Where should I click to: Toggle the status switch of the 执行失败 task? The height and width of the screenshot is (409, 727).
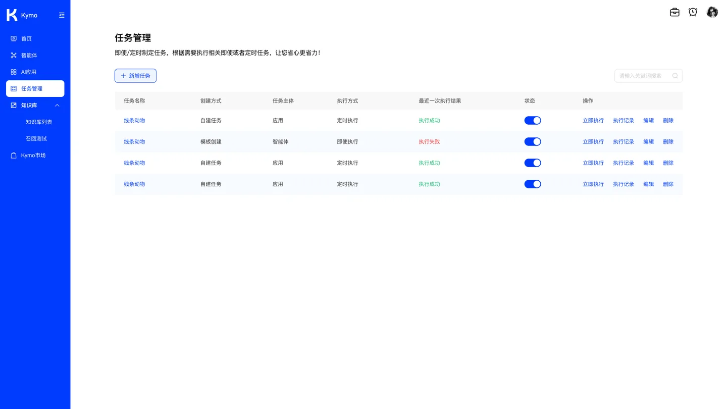(533, 141)
